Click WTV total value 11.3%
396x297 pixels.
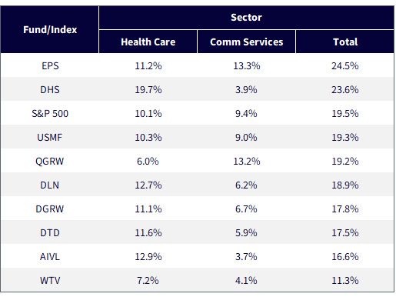(x=345, y=281)
